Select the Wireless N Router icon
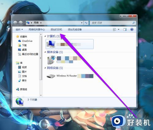 click(x=51, y=76)
